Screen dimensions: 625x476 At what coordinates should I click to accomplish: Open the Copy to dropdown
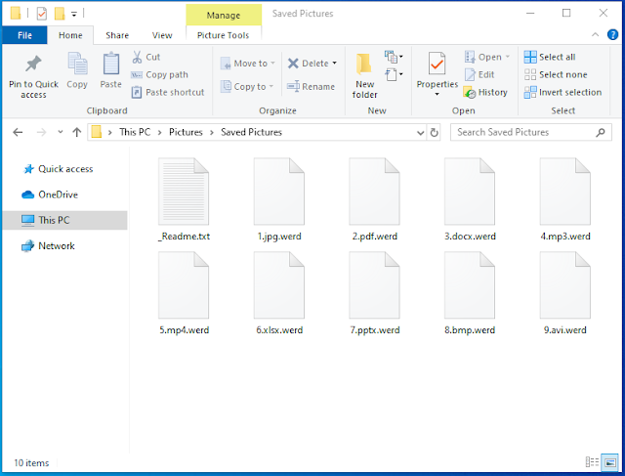[247, 87]
